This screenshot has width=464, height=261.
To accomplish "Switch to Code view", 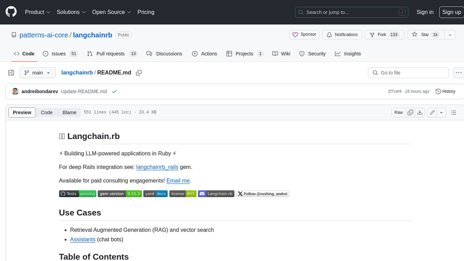I will click(47, 112).
